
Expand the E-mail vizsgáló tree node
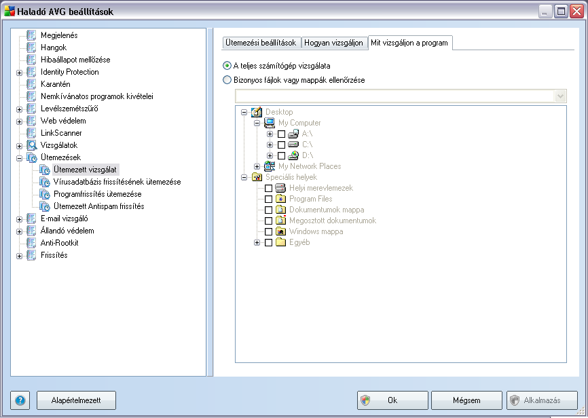(20, 219)
